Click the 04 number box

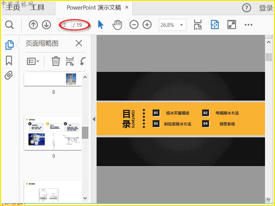click(x=206, y=124)
